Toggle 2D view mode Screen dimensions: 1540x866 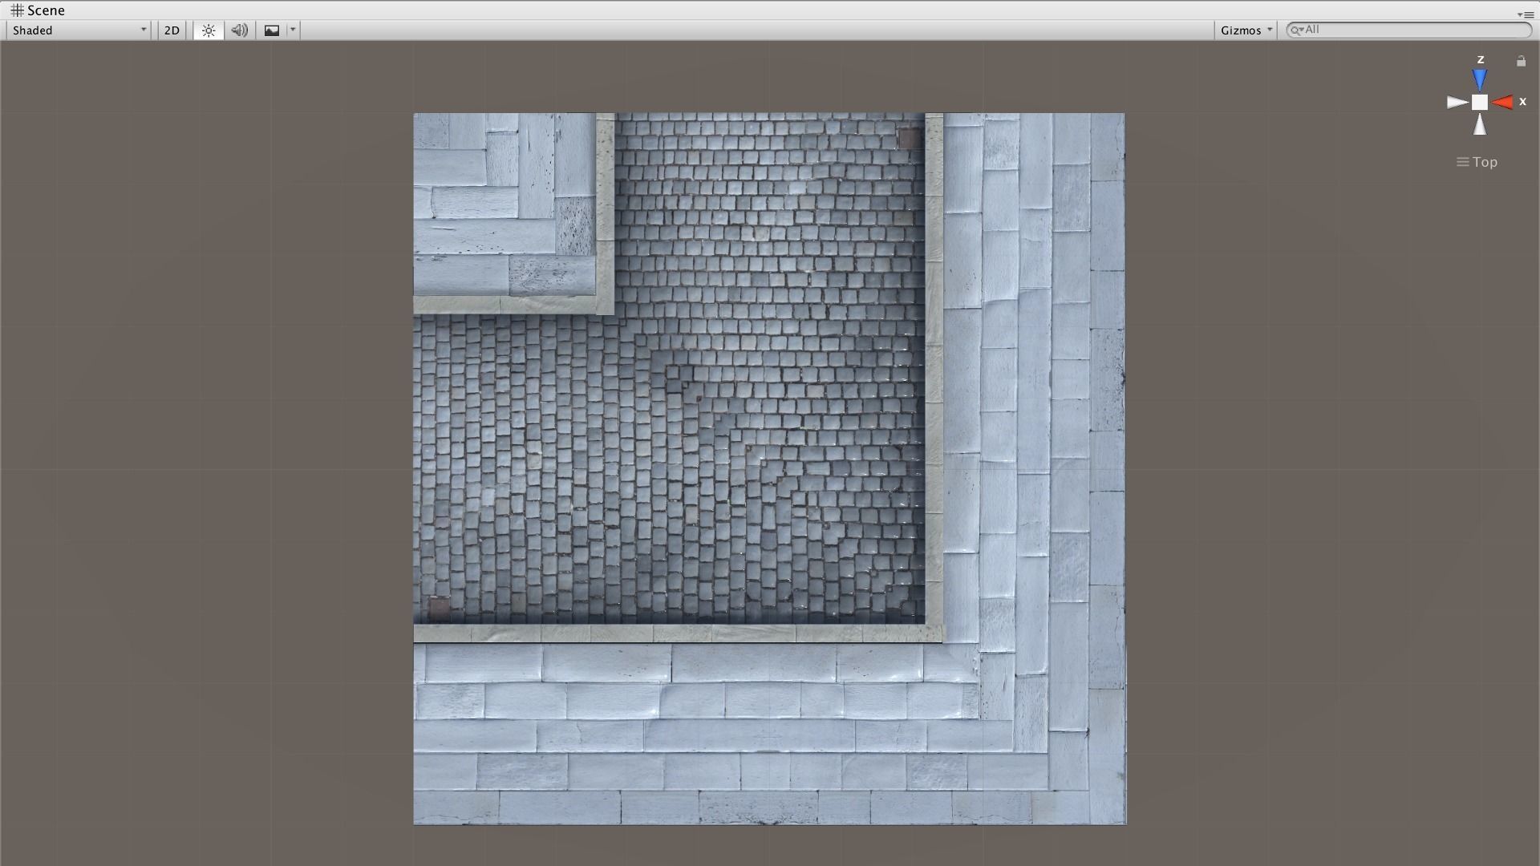coord(172,30)
